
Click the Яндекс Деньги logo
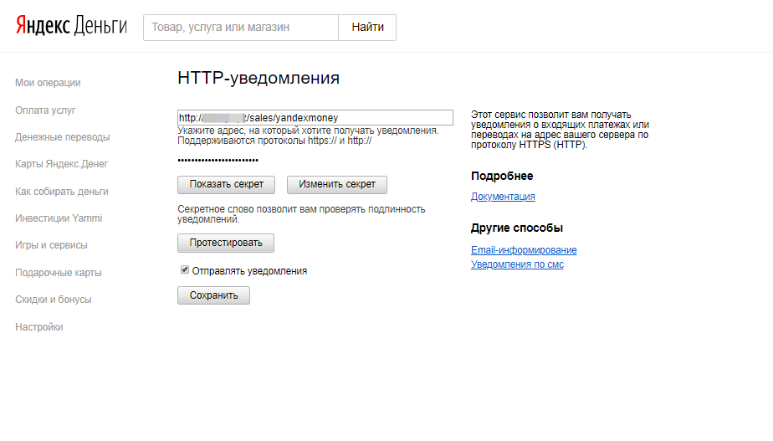71,26
